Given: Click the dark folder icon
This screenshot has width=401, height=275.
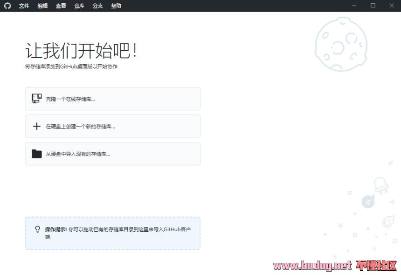Looking at the screenshot, I should pyautogui.click(x=37, y=154).
